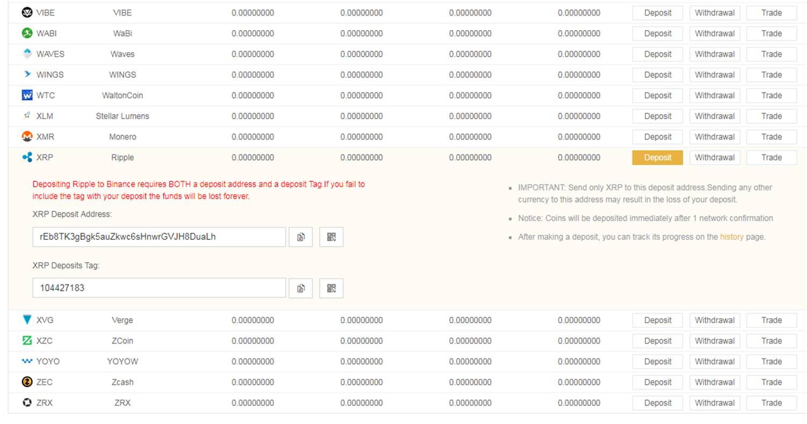
Task: Click the 'WaBi' coin name
Action: tap(123, 33)
